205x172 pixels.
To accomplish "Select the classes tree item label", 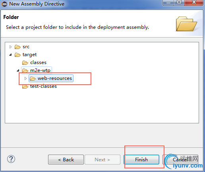I will 38,62.
